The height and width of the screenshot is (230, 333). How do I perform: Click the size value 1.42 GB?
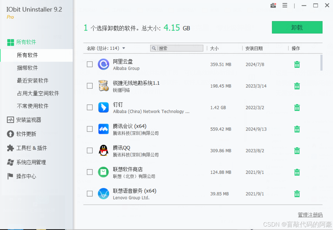point(218,108)
